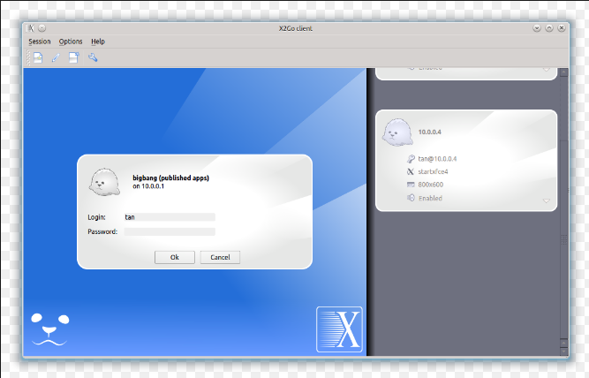589x378 pixels.
Task: Click the seal avatar on the 10.0.0.4 session card
Action: (x=397, y=132)
